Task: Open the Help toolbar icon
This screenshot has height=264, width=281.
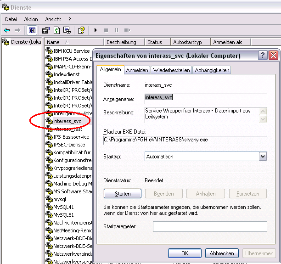Action: tap(81, 30)
